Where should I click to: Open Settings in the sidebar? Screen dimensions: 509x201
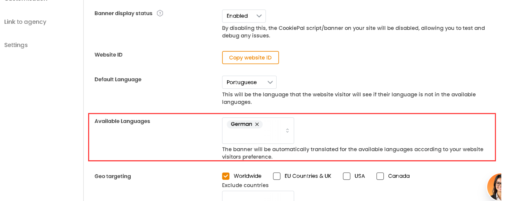tap(16, 45)
